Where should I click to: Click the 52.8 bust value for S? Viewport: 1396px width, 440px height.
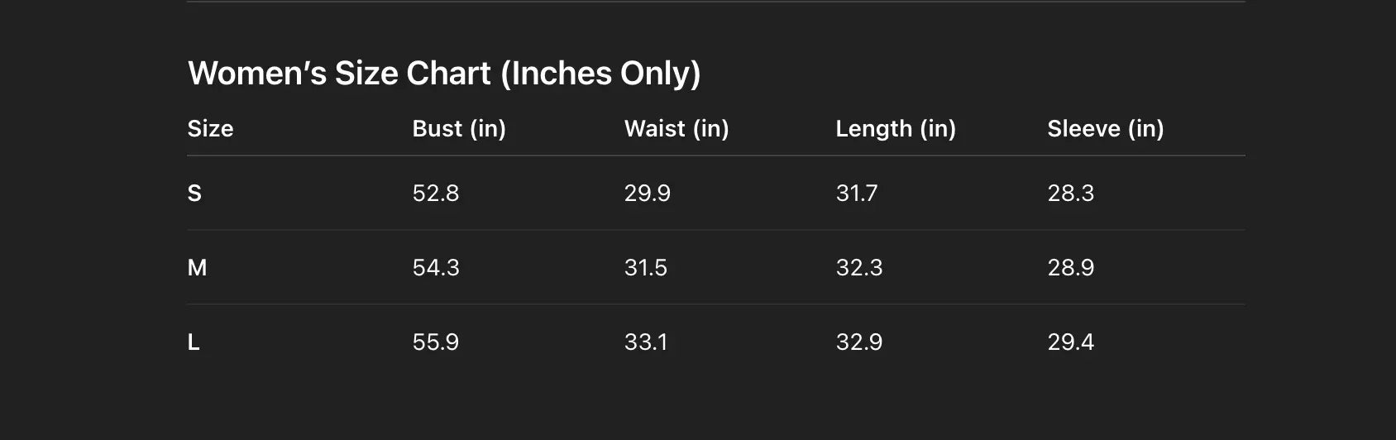[x=436, y=194]
